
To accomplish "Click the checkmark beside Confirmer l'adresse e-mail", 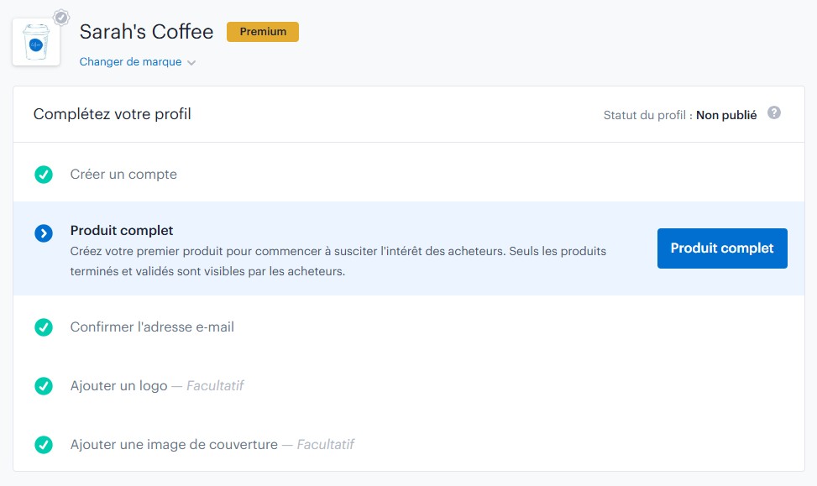I will [44, 327].
